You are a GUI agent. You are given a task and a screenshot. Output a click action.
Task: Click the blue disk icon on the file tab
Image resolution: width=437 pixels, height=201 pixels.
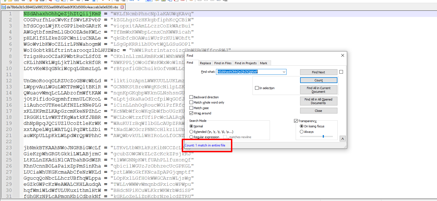(4, 7)
